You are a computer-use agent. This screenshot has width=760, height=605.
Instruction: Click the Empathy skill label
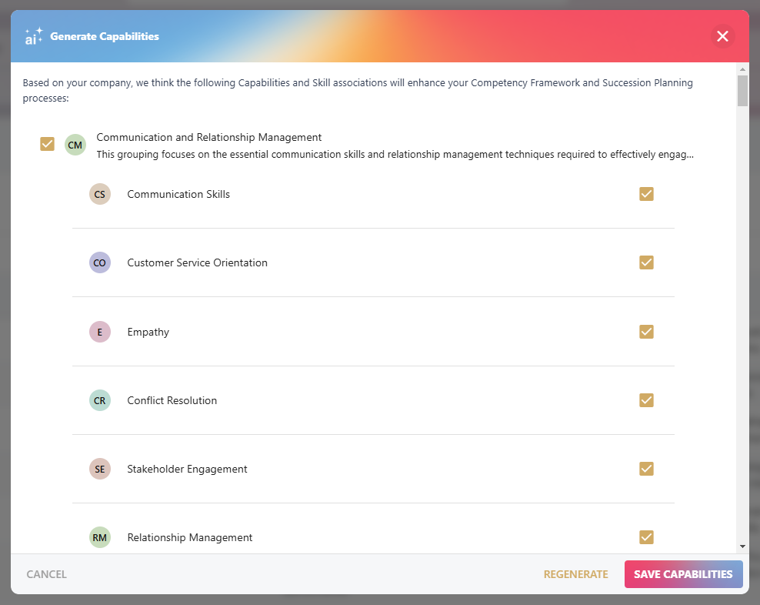coord(148,333)
